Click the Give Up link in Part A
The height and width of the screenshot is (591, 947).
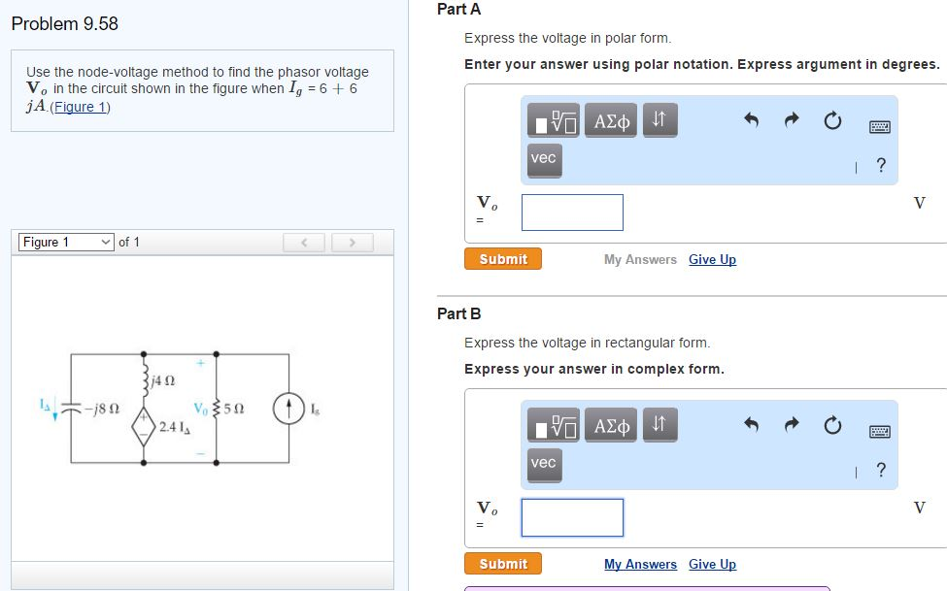coord(712,260)
